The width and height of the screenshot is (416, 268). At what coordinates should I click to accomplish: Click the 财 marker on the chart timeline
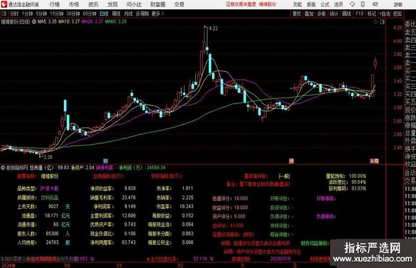pos(105,161)
